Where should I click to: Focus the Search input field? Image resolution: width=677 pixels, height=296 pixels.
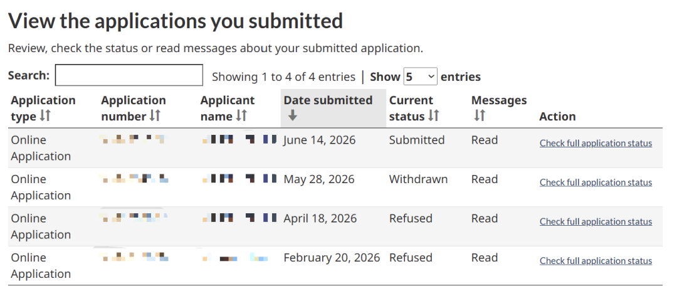click(x=129, y=75)
